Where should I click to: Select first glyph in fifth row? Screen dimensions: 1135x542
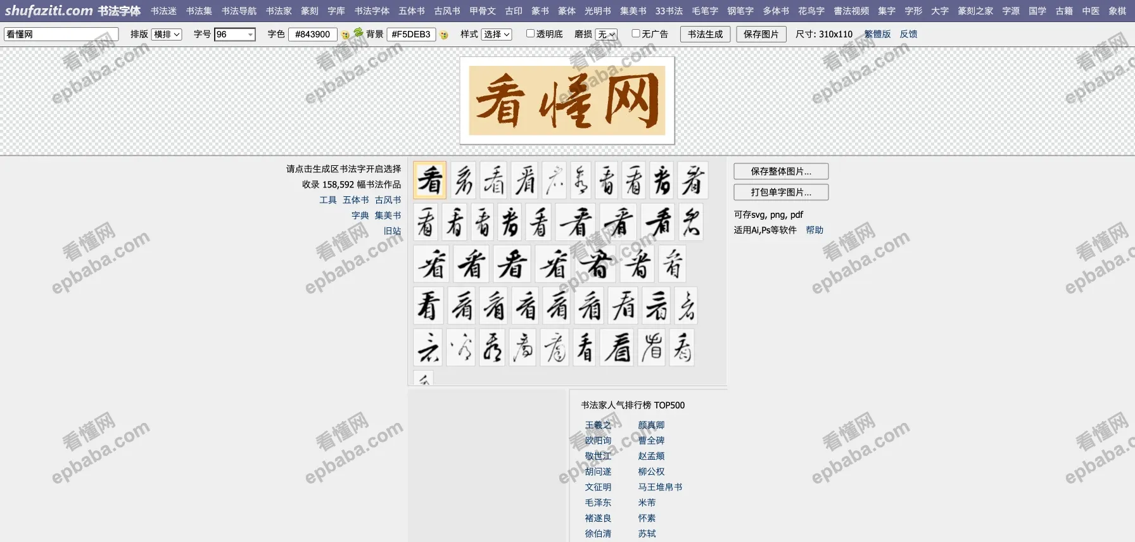[x=428, y=348]
